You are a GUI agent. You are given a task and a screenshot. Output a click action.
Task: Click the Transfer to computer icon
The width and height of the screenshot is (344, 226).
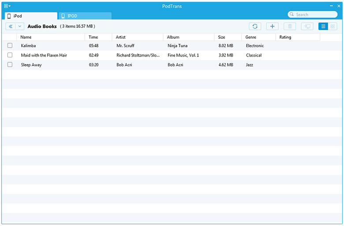pos(307,26)
